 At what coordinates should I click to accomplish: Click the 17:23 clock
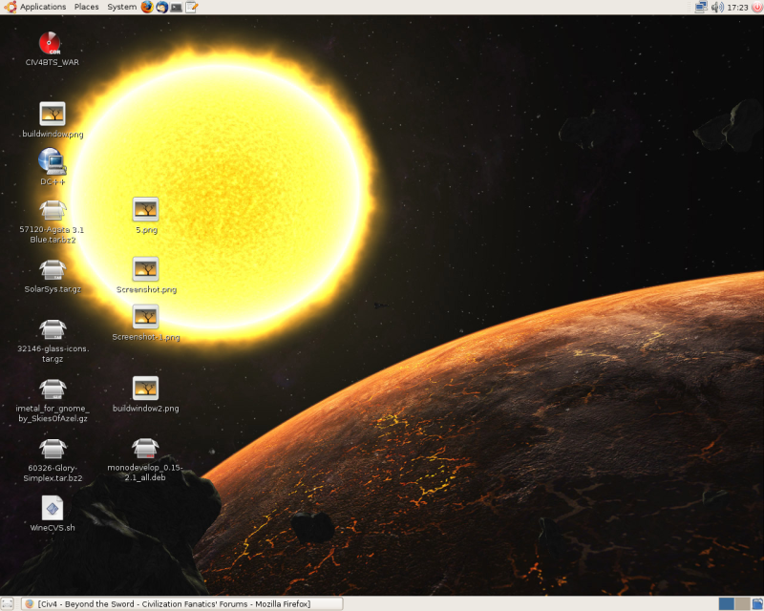coord(737,7)
